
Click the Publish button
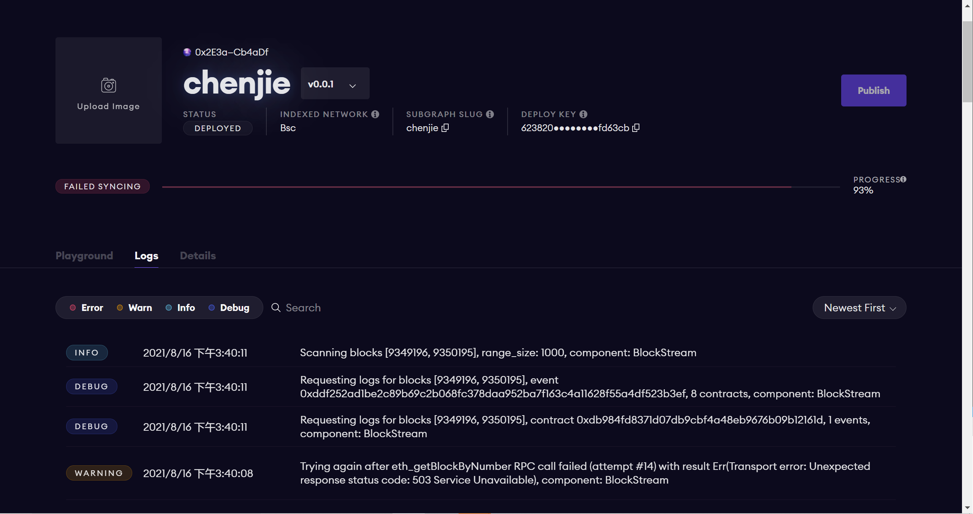[x=873, y=90]
